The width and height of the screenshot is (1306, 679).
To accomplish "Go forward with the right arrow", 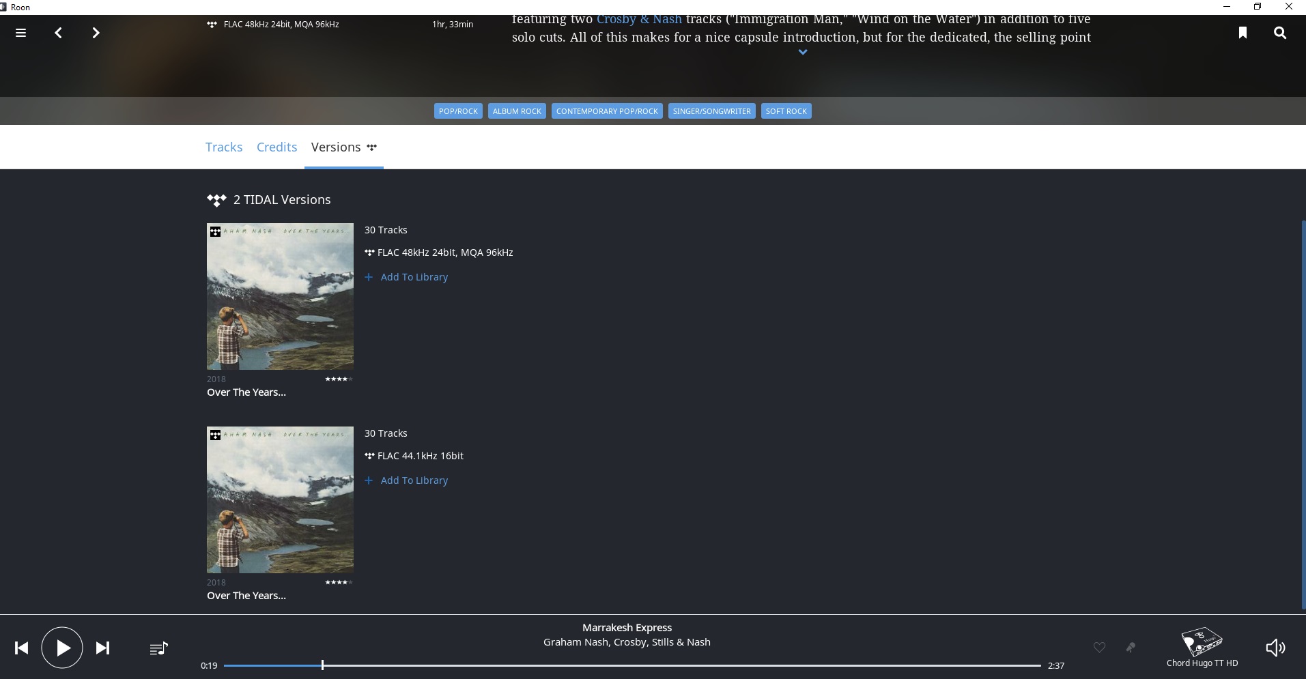I will pos(96,33).
